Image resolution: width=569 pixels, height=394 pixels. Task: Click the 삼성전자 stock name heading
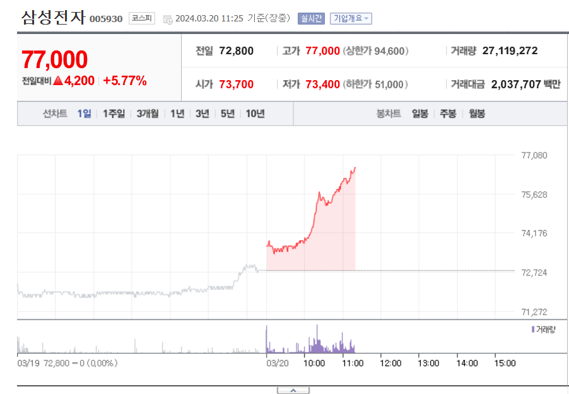(x=53, y=18)
